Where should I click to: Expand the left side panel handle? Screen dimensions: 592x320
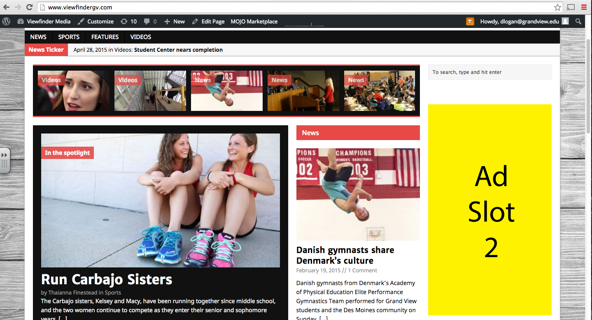[5, 160]
